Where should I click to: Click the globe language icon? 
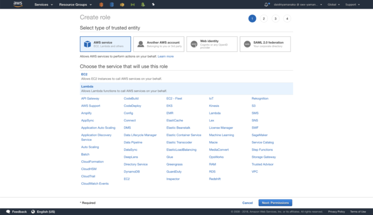point(33,211)
